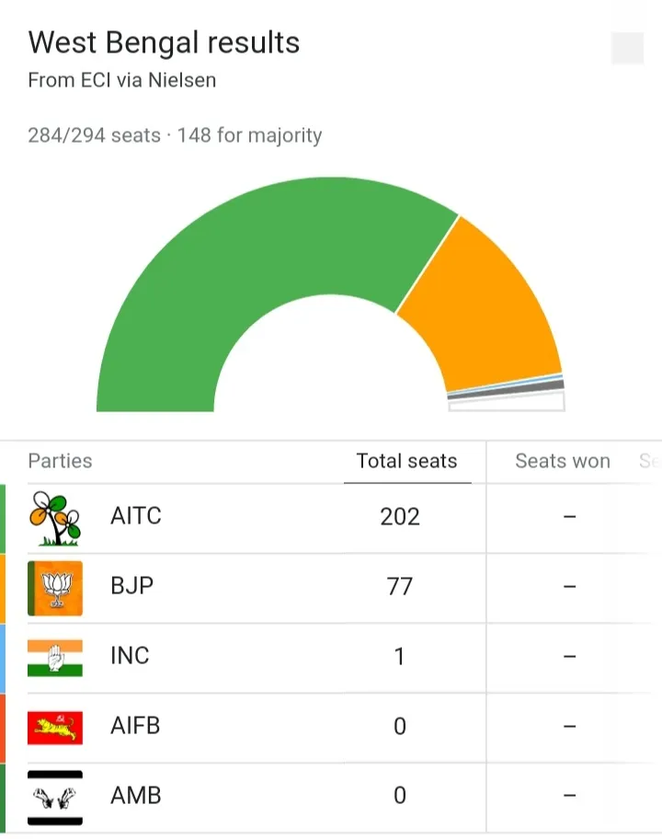
Task: Click the INC hand flag symbol
Action: click(x=55, y=658)
